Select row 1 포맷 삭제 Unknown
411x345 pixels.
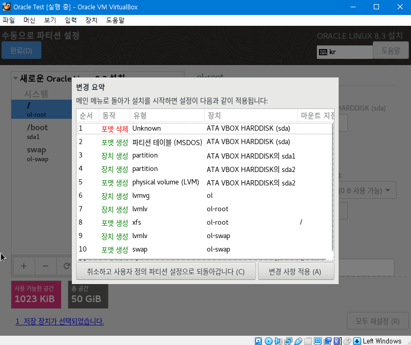point(204,128)
